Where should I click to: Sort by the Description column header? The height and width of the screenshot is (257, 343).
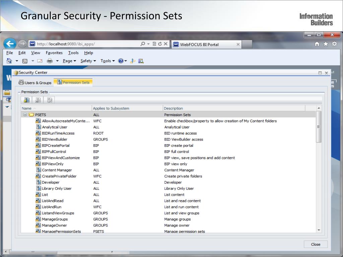(x=234, y=108)
